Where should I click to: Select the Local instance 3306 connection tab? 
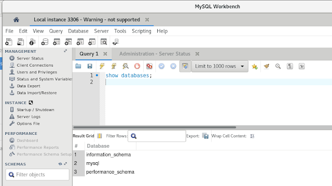87,20
